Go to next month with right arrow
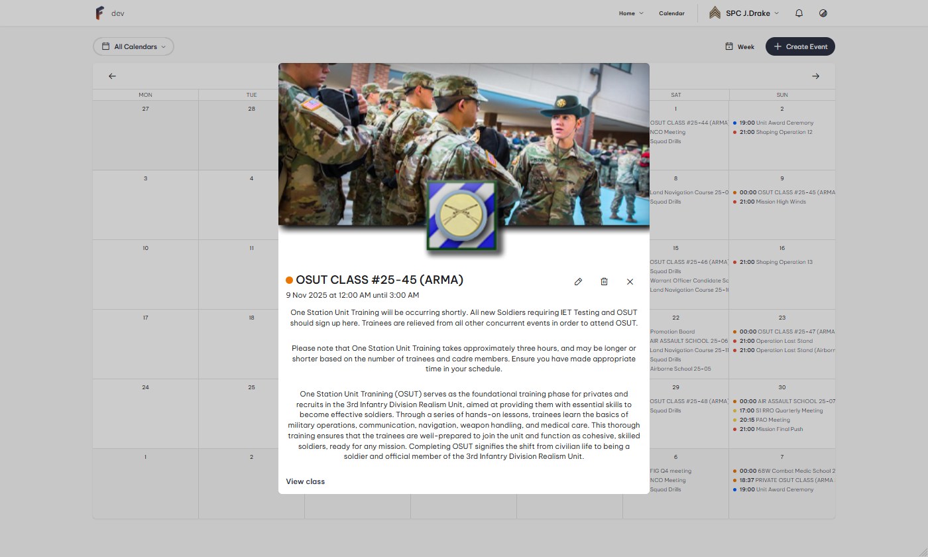The height and width of the screenshot is (557, 928). pos(815,76)
